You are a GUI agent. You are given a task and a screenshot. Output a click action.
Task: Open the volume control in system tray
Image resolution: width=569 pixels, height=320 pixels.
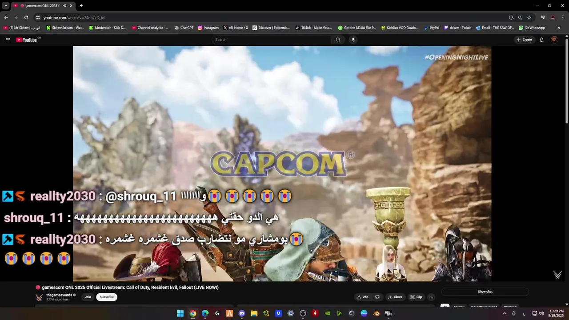tap(541, 313)
